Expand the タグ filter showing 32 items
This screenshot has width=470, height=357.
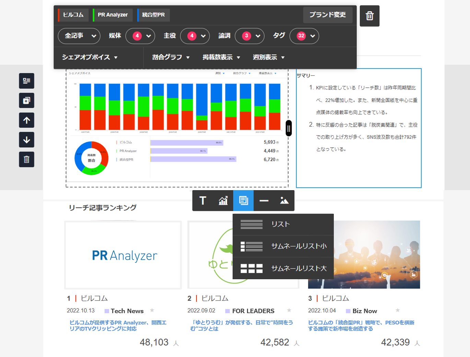coord(304,36)
